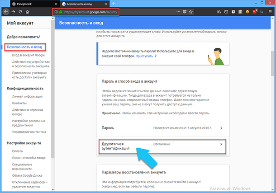Click sidebar scrollbar down arrow
This screenshot has width=276, height=193.
52,189
